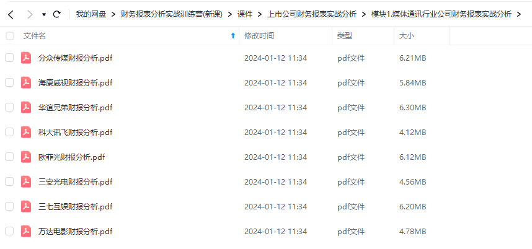
Task: Click the PDF icon of 万达电影财报分析.pdf
Action: coord(26,232)
